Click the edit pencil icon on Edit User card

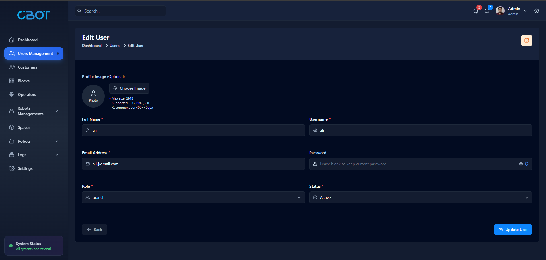coord(526,40)
